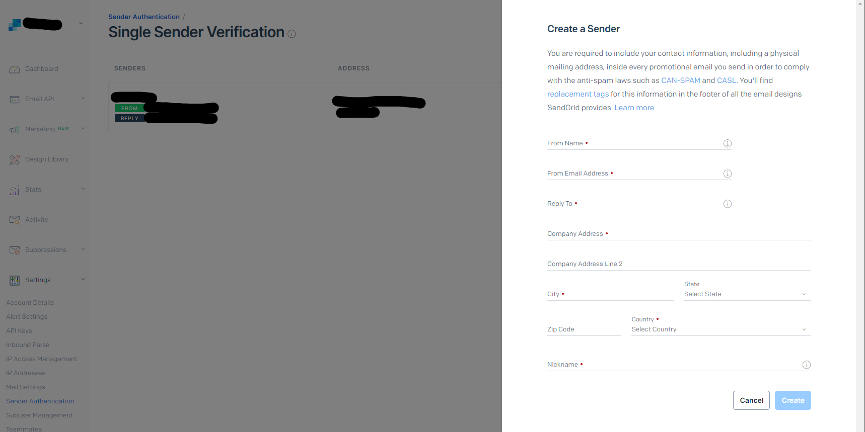The image size is (865, 432).
Task: Click the Suppressions envelope icon
Action: point(15,250)
